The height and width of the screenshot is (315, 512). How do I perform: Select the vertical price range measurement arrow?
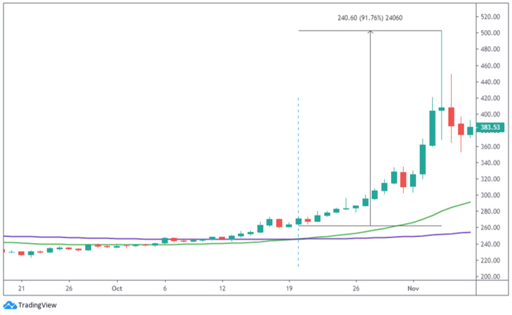point(371,128)
